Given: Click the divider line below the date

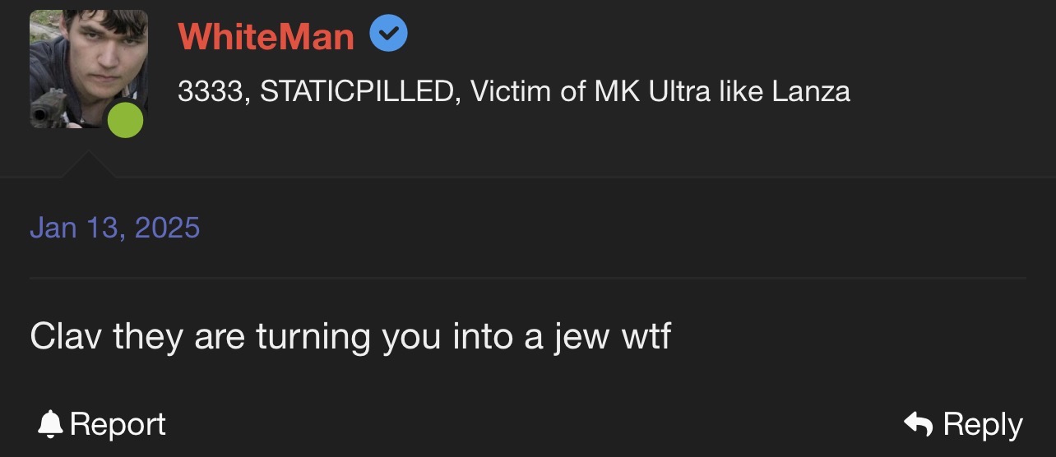Looking at the screenshot, I should (x=528, y=279).
